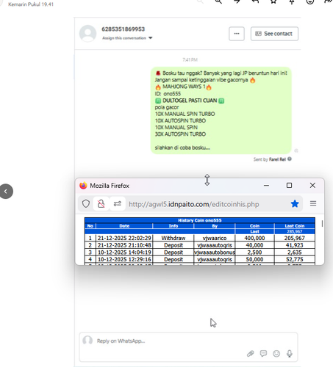
Task: Click the 205,967 last coin cell
Action: click(x=295, y=238)
